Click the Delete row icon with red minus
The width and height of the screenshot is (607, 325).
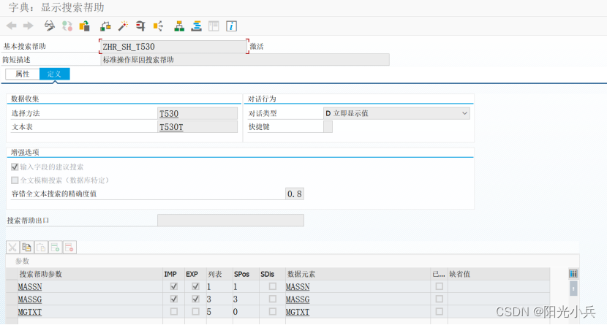click(x=69, y=248)
